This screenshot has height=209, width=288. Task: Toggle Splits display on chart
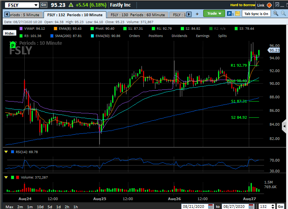[x=222, y=36]
